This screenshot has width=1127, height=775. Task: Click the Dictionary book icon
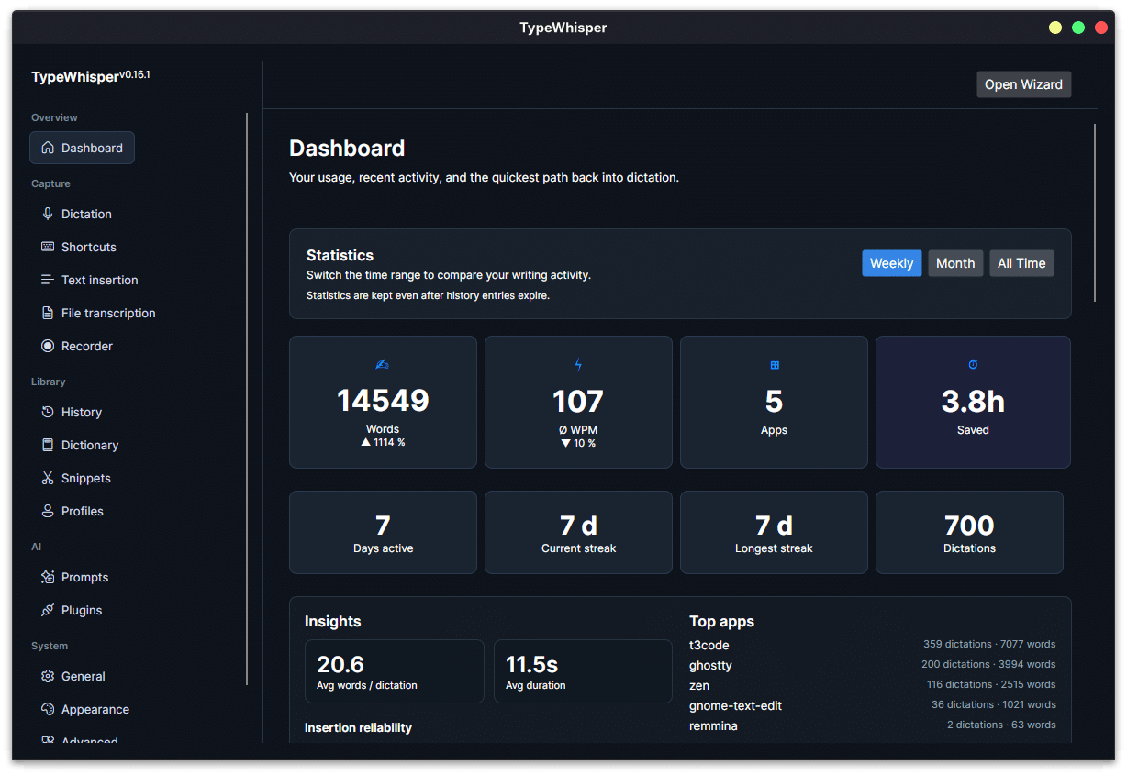[48, 445]
